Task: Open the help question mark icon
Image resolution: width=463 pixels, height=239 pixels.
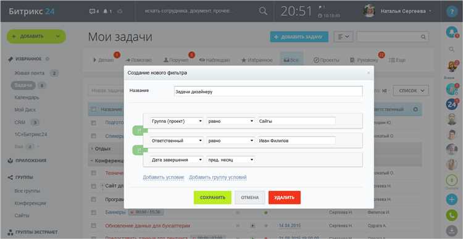Action: (x=451, y=12)
